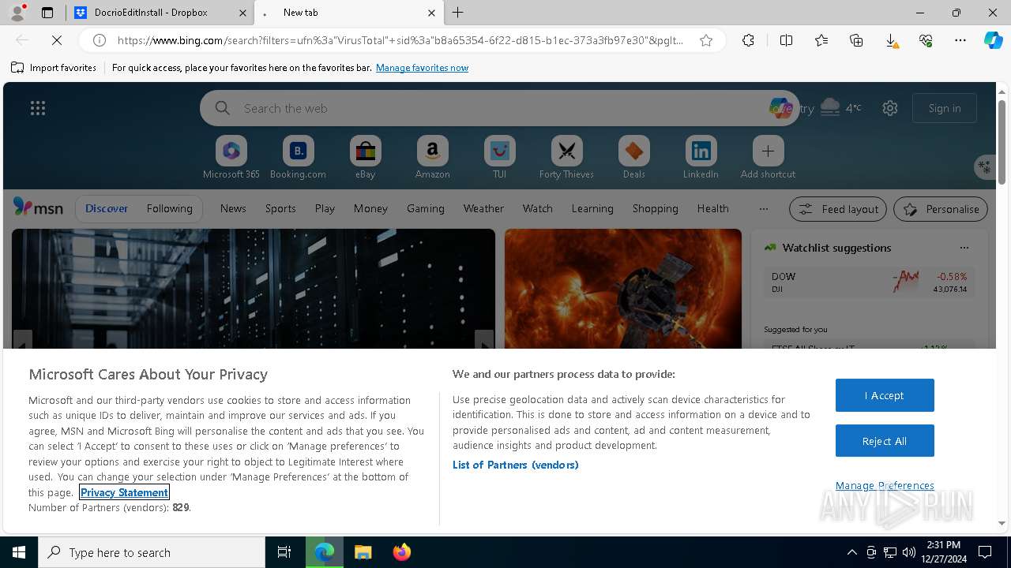Open the Extensions puzzle icon

[x=748, y=40]
